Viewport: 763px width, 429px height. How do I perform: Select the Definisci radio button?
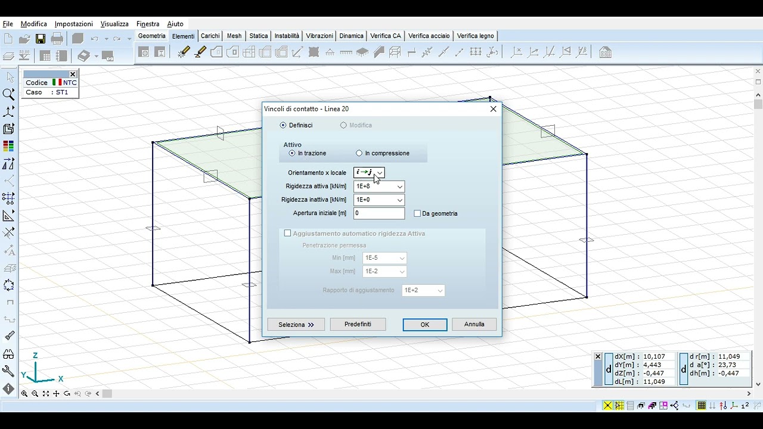click(x=283, y=125)
